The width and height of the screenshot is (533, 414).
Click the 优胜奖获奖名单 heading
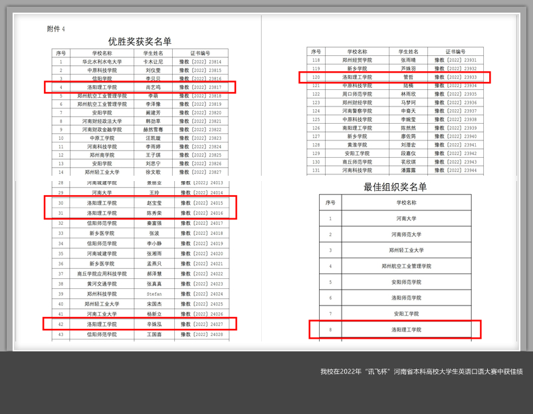(140, 41)
